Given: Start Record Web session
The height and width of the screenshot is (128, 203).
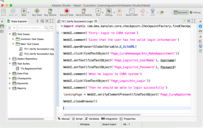Looking at the screenshot, I should click(66, 11).
